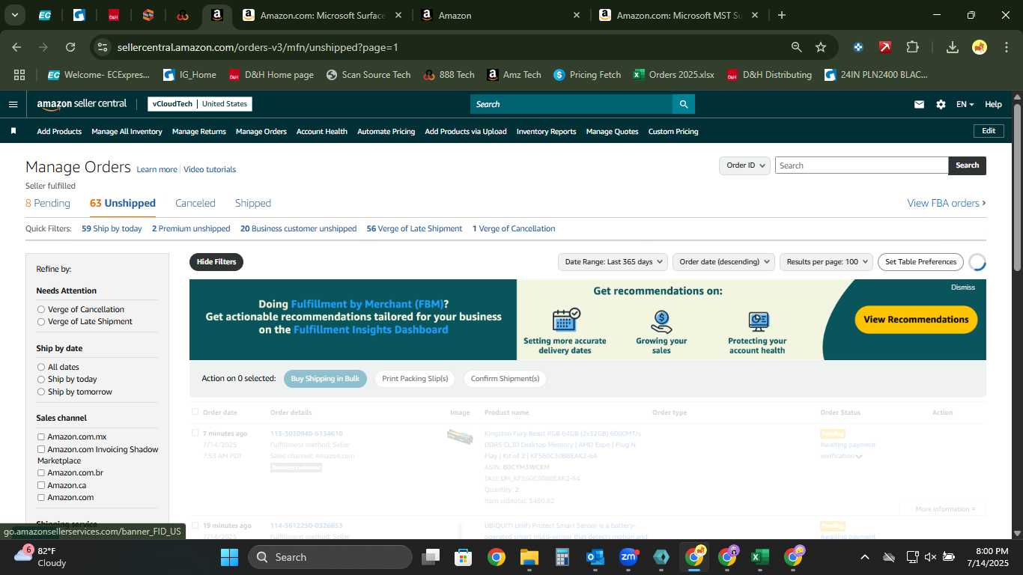
Task: Switch to Amazon.com Microsoft Surface browser tab
Action: 322,15
